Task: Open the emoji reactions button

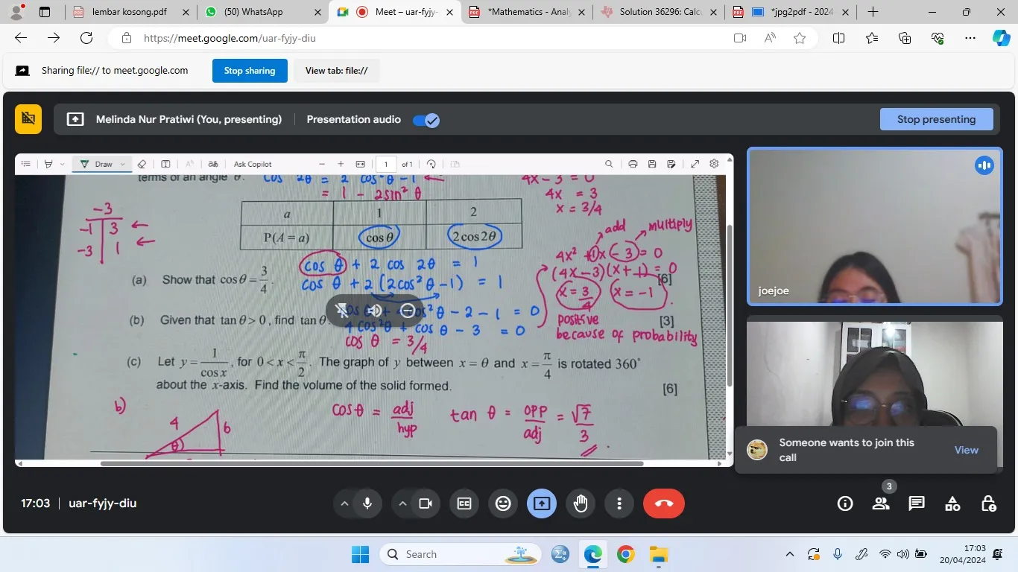Action: [503, 504]
